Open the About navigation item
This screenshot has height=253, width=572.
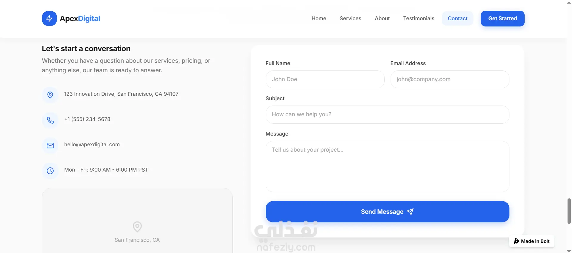(382, 18)
